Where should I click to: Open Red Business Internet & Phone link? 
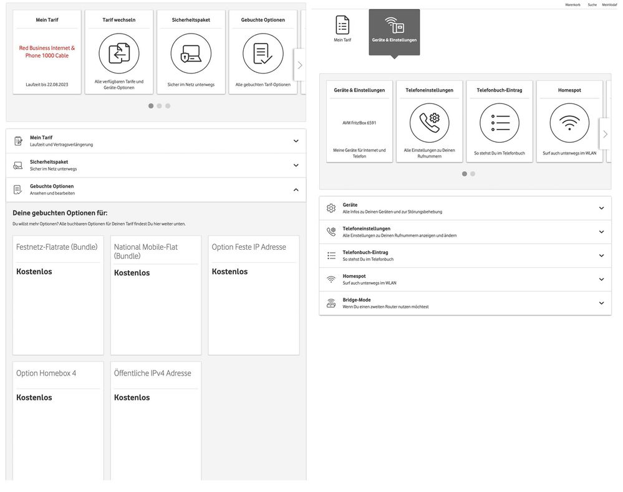47,52
